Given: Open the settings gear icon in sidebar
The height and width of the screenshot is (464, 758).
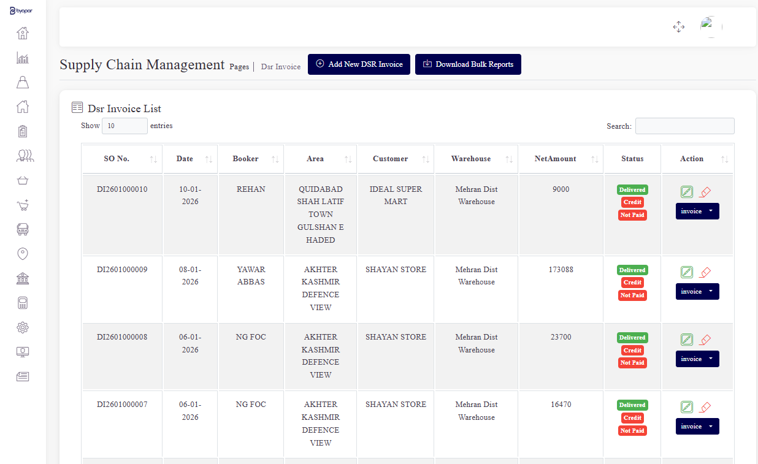Looking at the screenshot, I should coord(23,327).
